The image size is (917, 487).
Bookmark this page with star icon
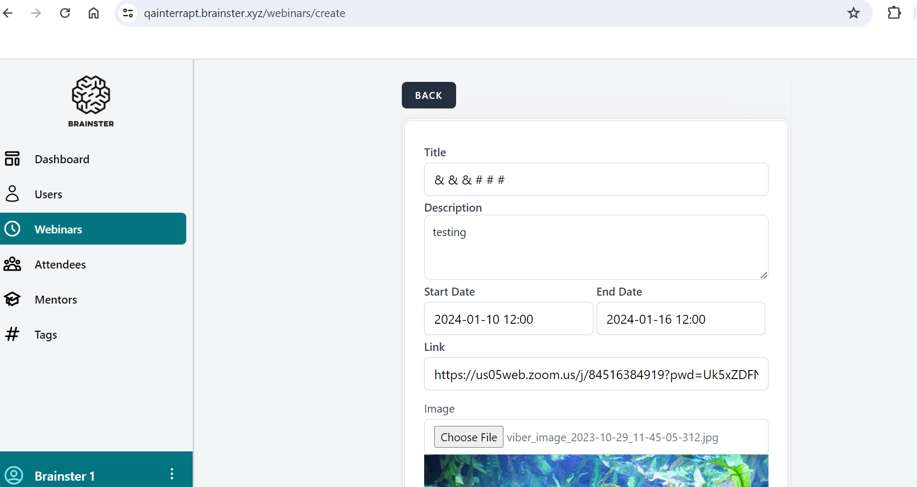[854, 13]
